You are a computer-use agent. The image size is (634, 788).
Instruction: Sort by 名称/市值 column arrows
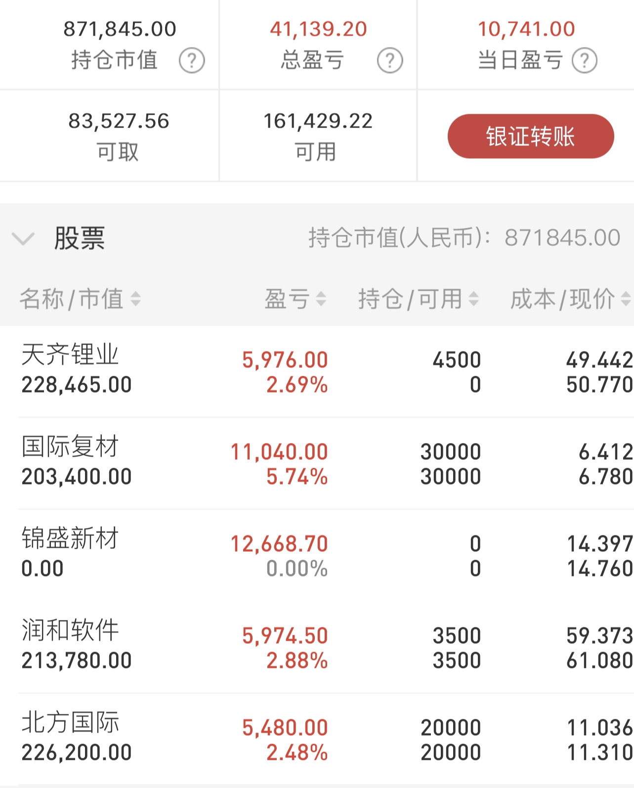(x=135, y=299)
